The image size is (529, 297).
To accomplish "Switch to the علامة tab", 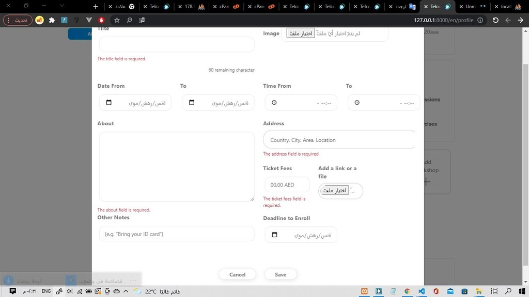I will [122, 6].
